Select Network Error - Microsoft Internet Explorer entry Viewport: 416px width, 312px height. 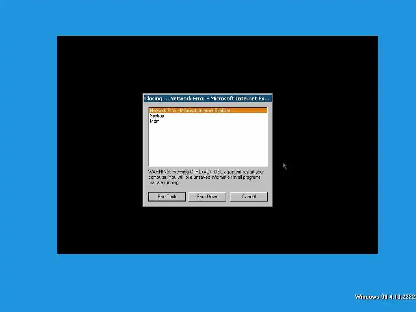click(208, 110)
